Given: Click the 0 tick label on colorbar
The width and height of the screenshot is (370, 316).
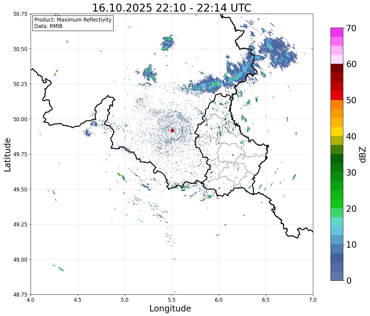Looking at the screenshot, I should (349, 281).
